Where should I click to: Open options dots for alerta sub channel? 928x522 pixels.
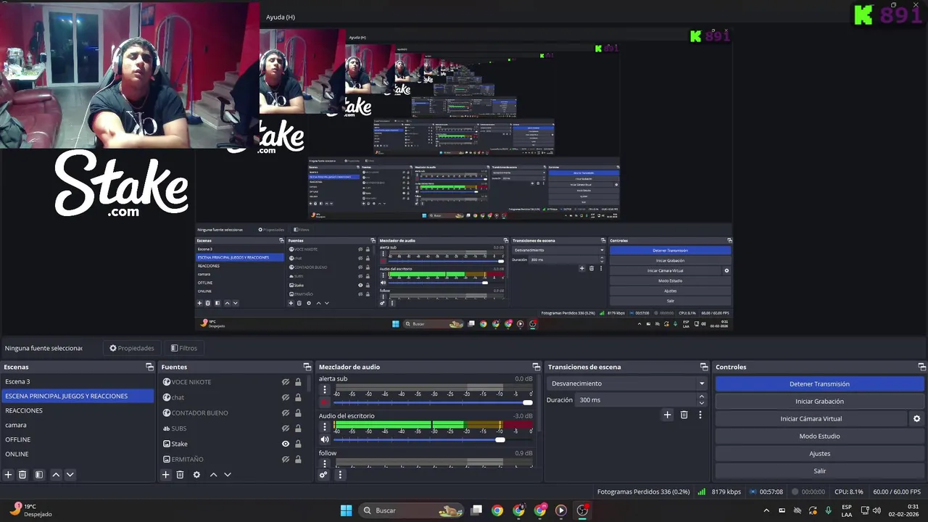coord(324,389)
